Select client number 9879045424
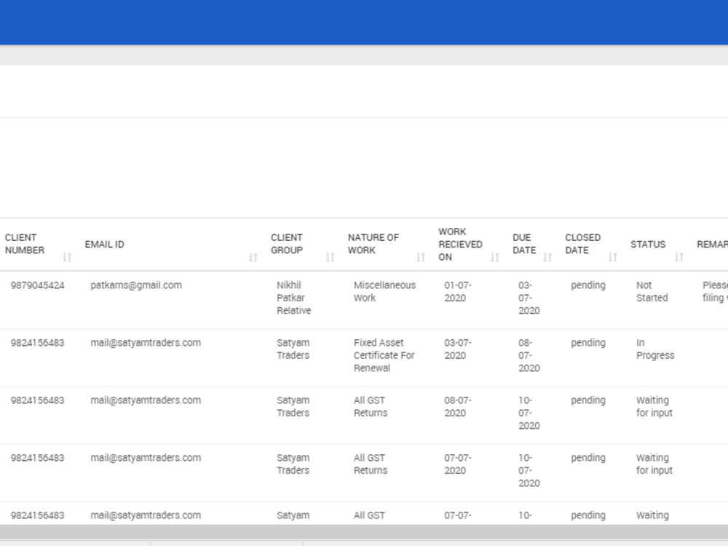This screenshot has height=546, width=728. pyautogui.click(x=38, y=285)
